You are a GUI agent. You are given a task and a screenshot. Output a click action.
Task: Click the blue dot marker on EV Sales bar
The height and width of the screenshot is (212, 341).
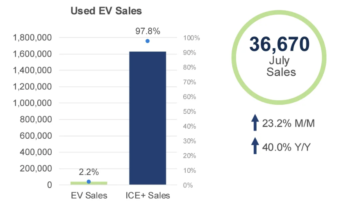point(89,182)
